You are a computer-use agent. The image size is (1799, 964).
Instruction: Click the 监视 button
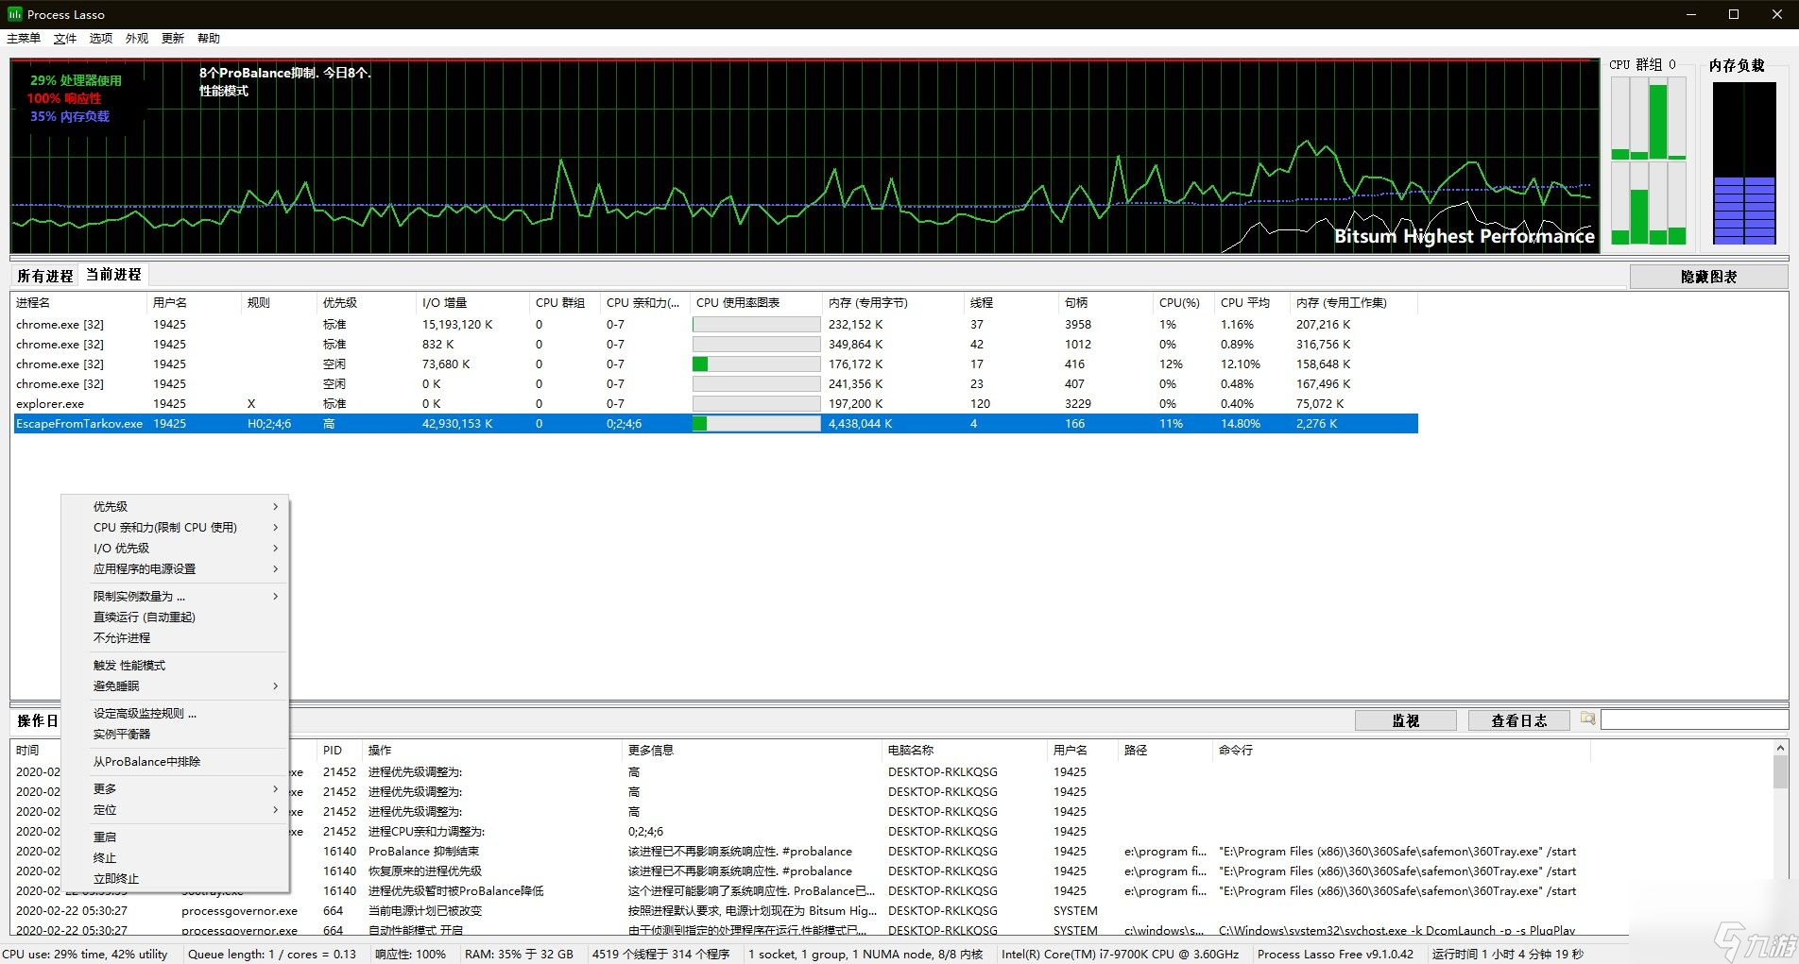pos(1405,720)
